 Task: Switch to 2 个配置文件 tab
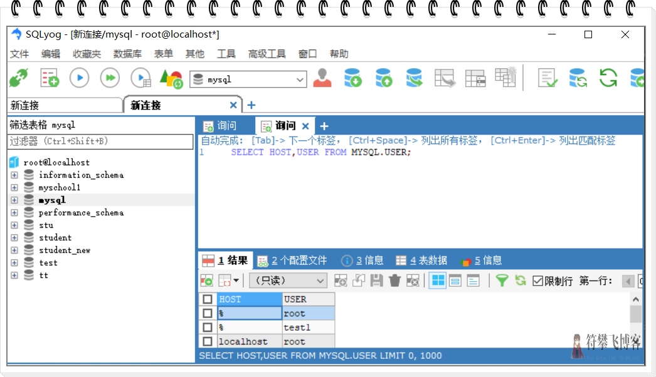pyautogui.click(x=292, y=261)
